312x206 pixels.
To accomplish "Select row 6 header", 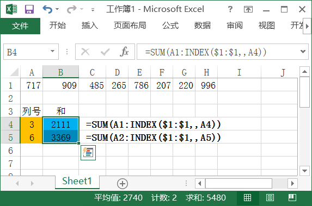I will (x=10, y=151).
